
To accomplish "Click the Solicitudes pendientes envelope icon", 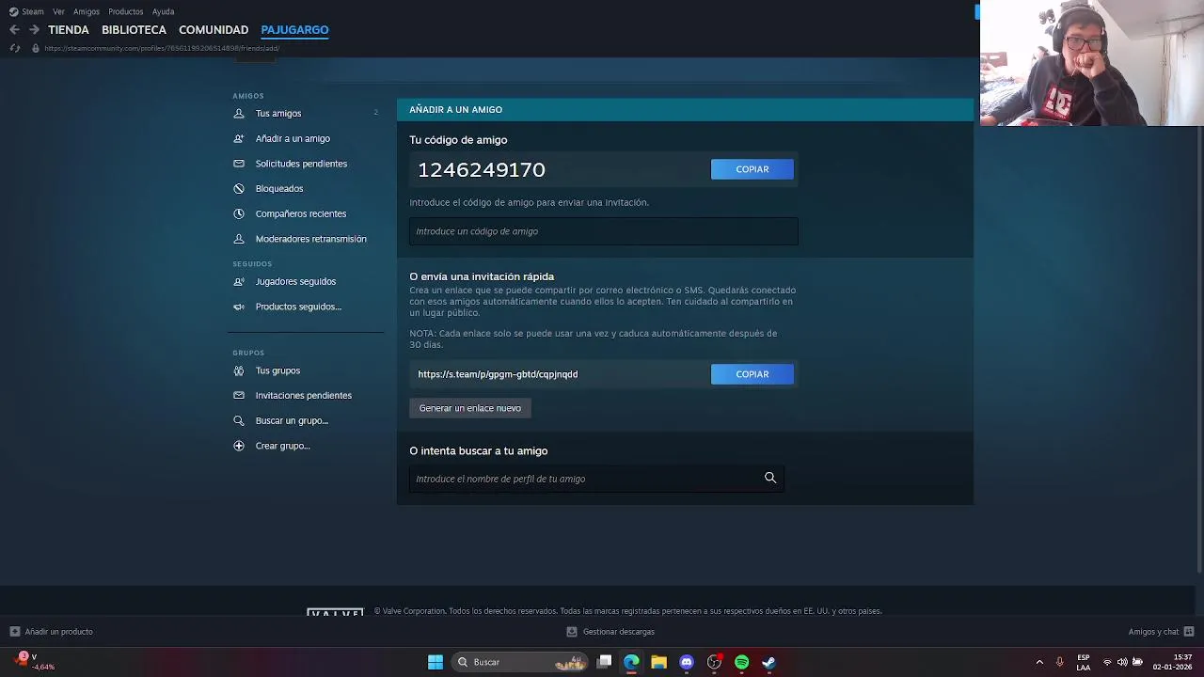I will coord(239,164).
